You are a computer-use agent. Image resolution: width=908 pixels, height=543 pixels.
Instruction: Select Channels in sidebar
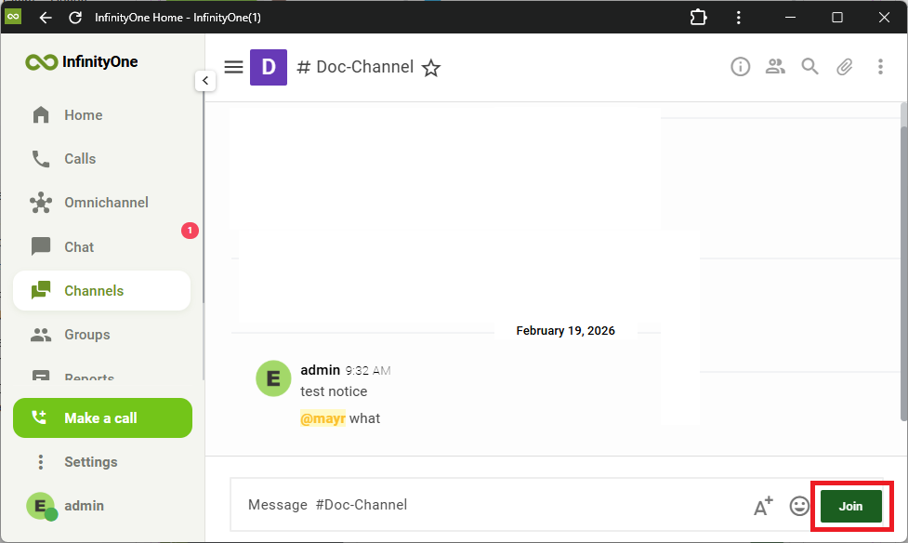point(102,290)
